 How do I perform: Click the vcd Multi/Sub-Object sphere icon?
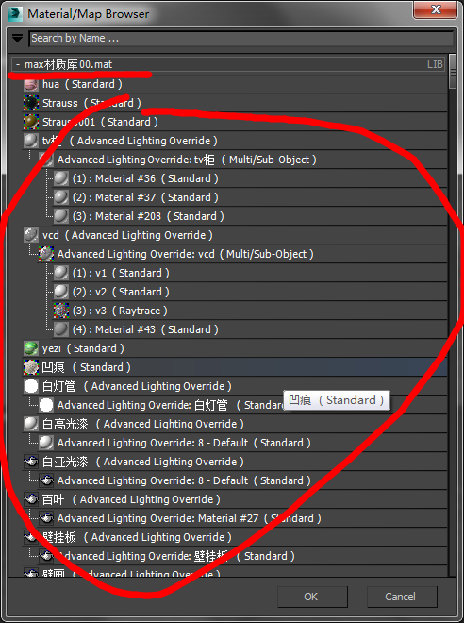[x=46, y=254]
